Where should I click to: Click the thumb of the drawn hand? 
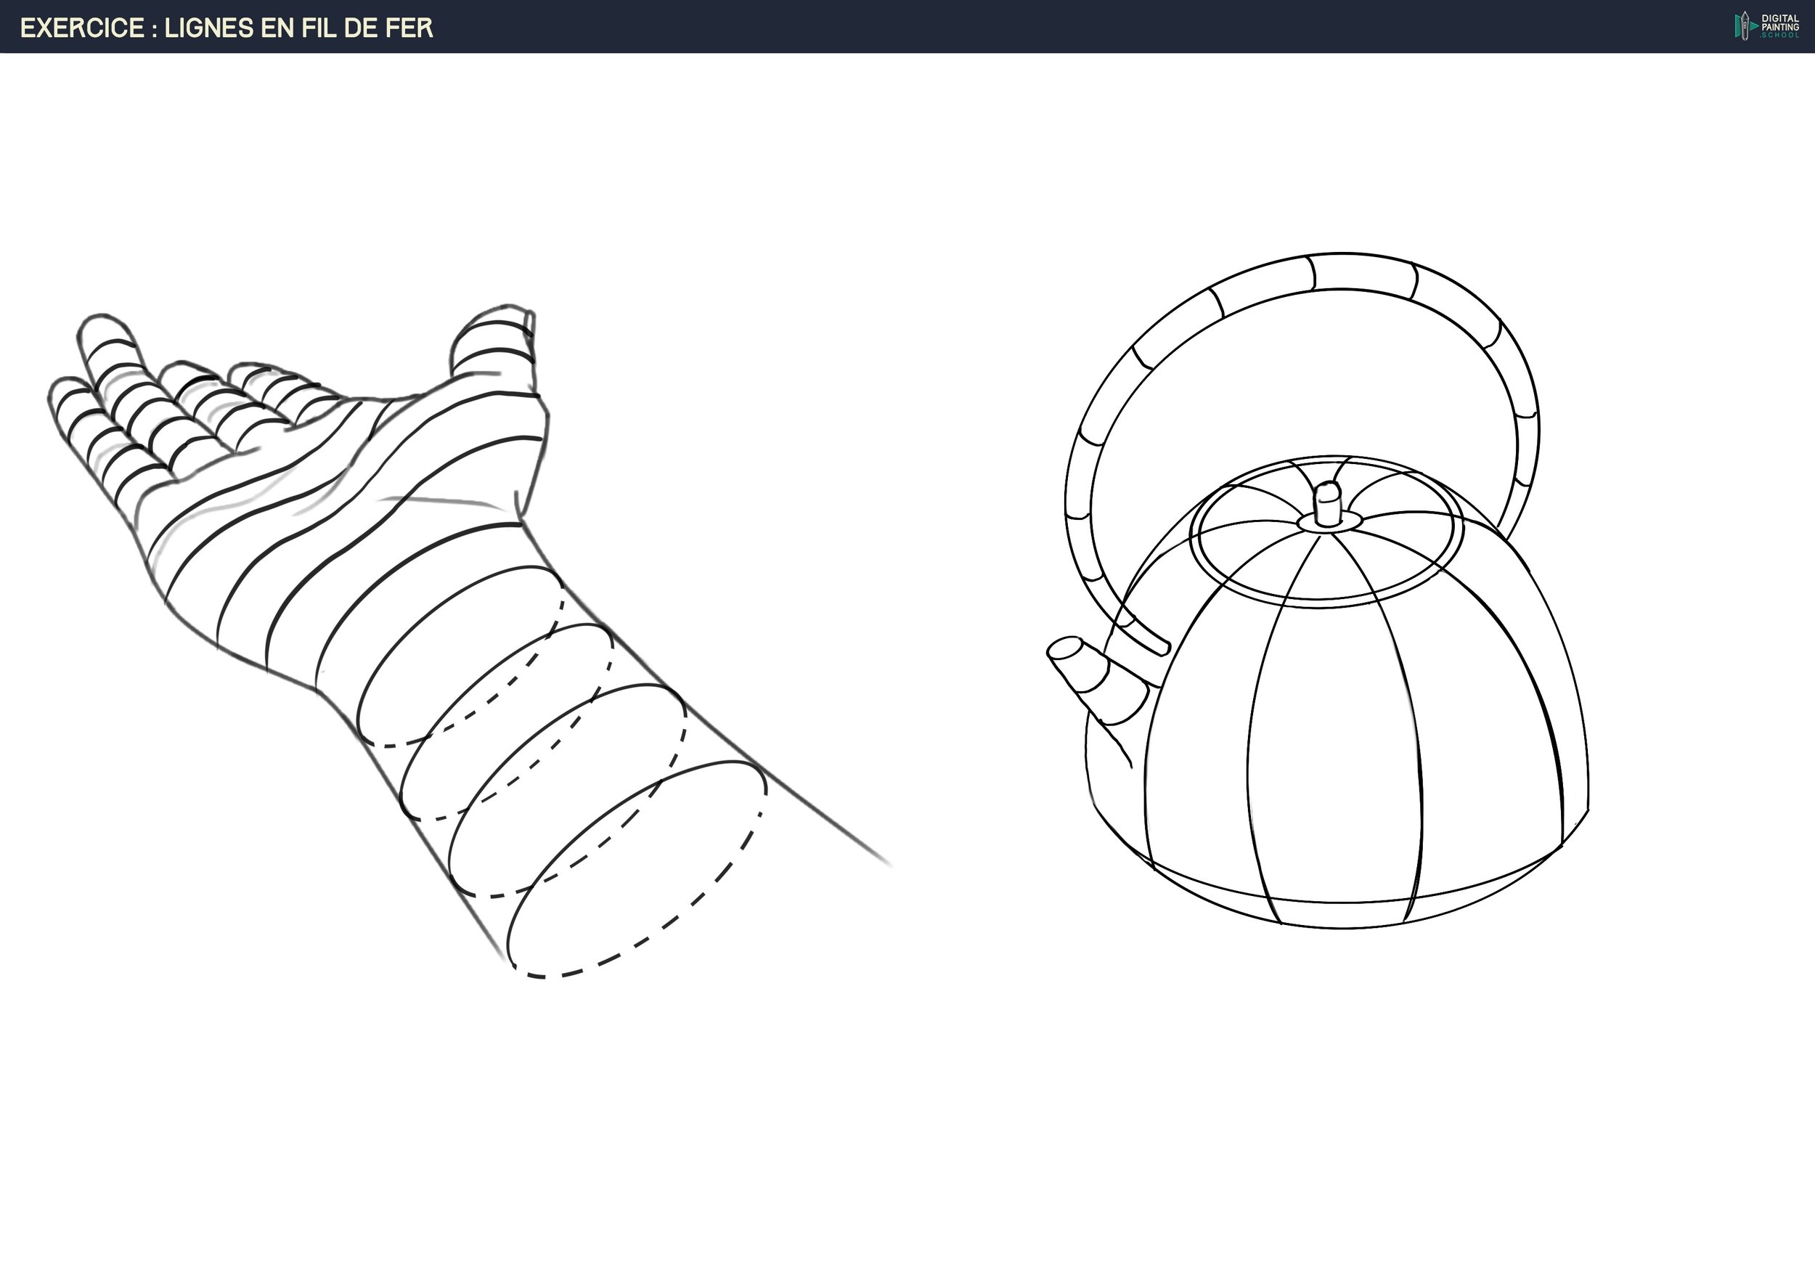click(494, 340)
